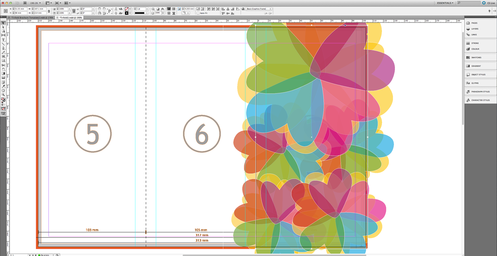Open the Arrange Documents dropdown
This screenshot has height=256, width=497.
(67, 3)
